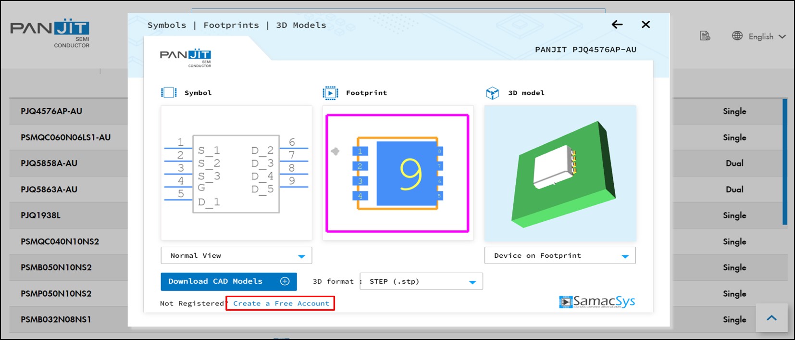This screenshot has height=340, width=795.
Task: Click Dual in the PJQ5858A-AU row
Action: (734, 163)
